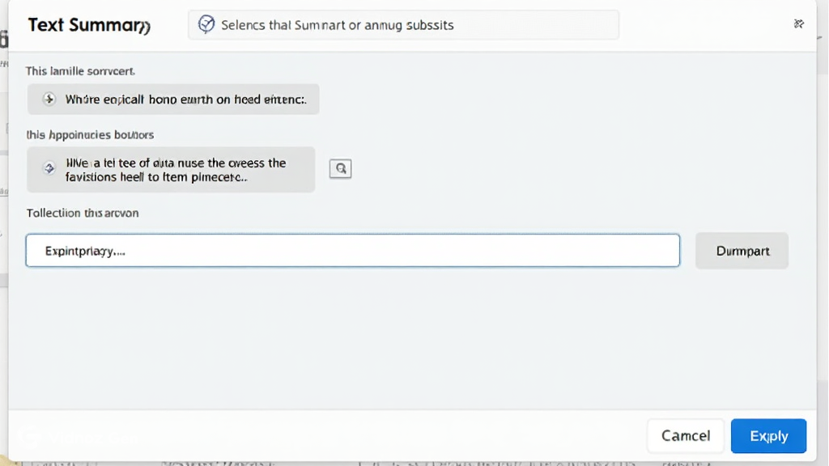Click the "this hppoinucies boutiors" label
The width and height of the screenshot is (829, 466).
(x=90, y=134)
